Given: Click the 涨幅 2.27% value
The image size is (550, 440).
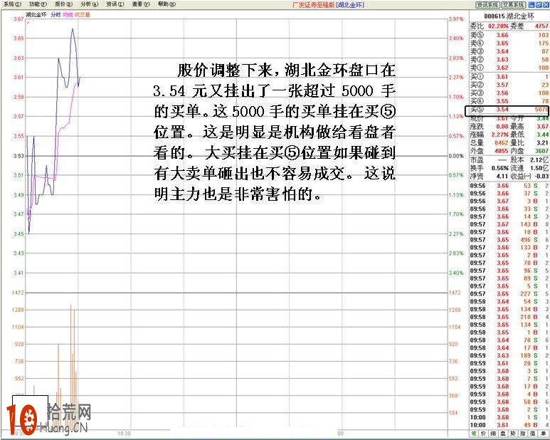Looking at the screenshot, I should coord(500,135).
